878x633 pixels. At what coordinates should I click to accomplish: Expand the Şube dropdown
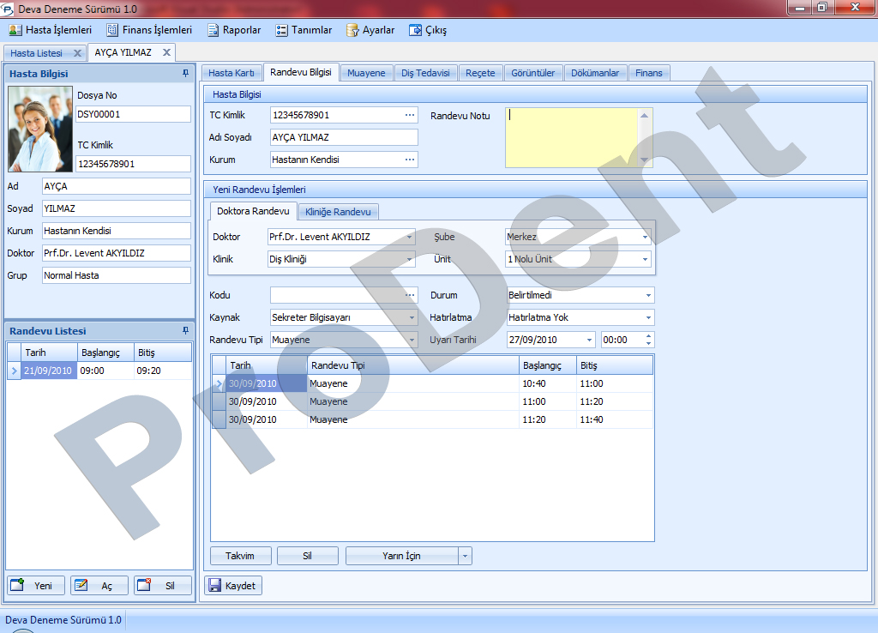[x=645, y=237]
